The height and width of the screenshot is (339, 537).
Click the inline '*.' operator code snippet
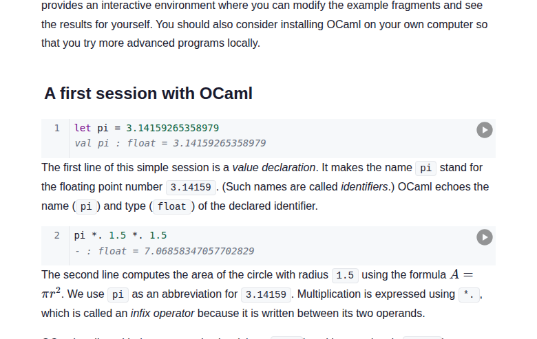[x=469, y=295]
